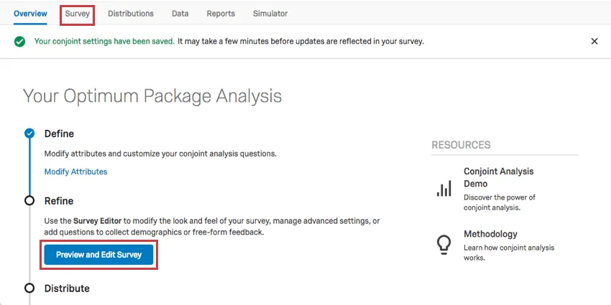Open the Conjoint Analysis Demo resource
Image resolution: width=611 pixels, height=305 pixels.
point(498,177)
